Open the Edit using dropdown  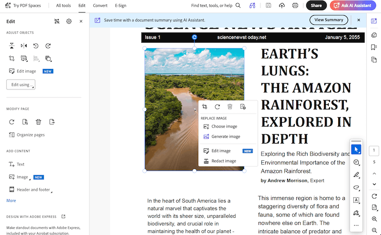point(20,85)
